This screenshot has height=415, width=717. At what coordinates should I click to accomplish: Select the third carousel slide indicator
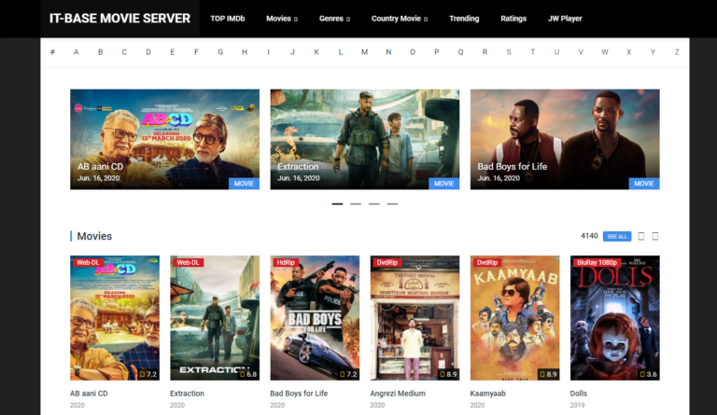coord(374,204)
